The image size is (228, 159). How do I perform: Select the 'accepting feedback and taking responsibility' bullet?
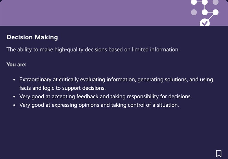(x=105, y=97)
